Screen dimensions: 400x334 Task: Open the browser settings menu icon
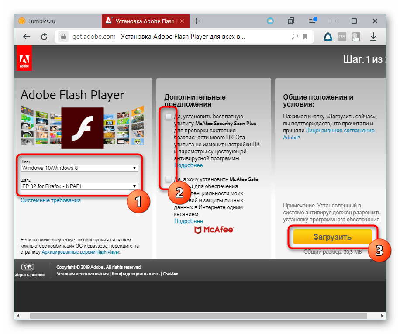coord(313,21)
